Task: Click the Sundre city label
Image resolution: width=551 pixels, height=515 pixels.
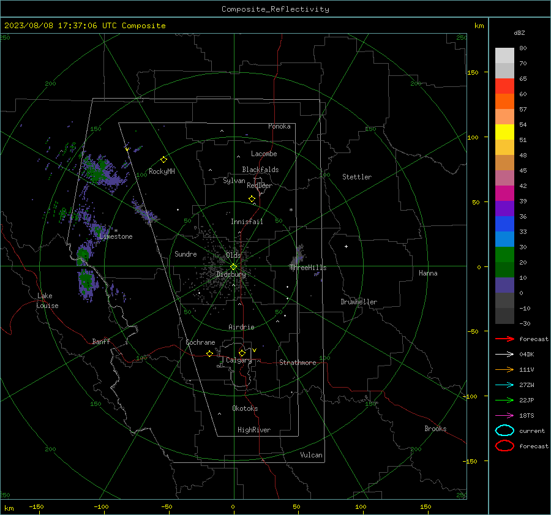Action: click(186, 254)
